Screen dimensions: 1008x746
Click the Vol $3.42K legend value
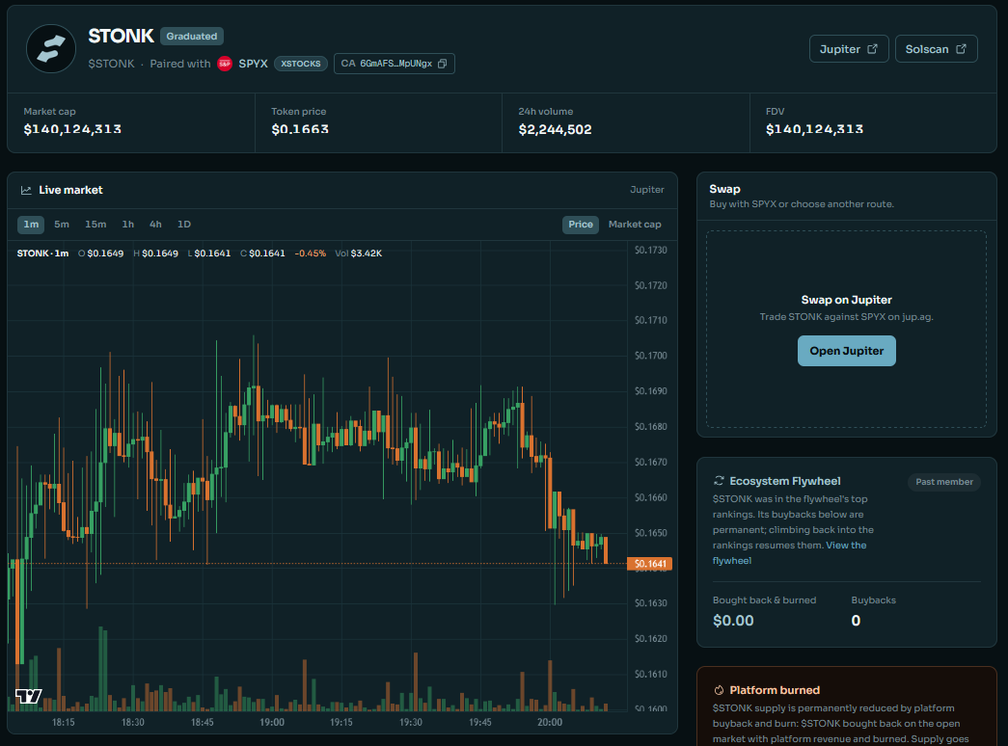[358, 253]
